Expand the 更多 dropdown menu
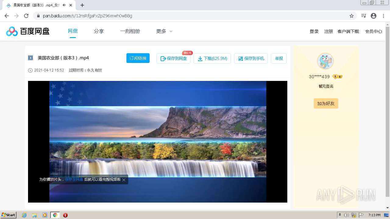 165,31
